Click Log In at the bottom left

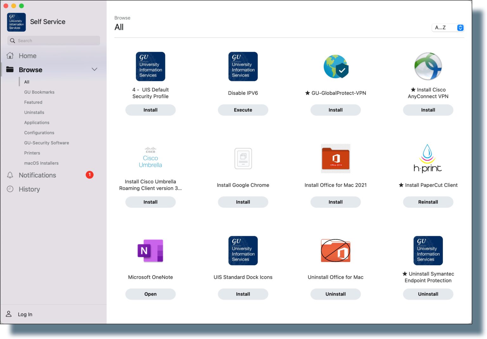pyautogui.click(x=25, y=314)
